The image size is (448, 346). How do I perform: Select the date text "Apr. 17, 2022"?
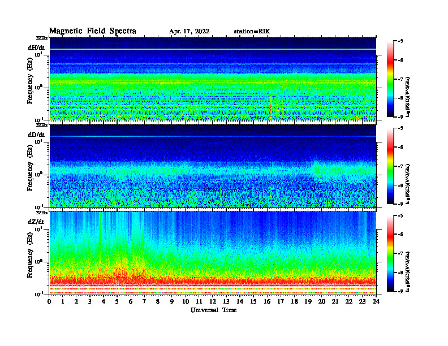coord(189,32)
